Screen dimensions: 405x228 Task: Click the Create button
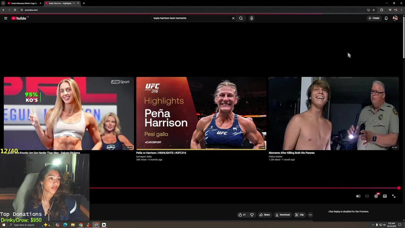374,18
